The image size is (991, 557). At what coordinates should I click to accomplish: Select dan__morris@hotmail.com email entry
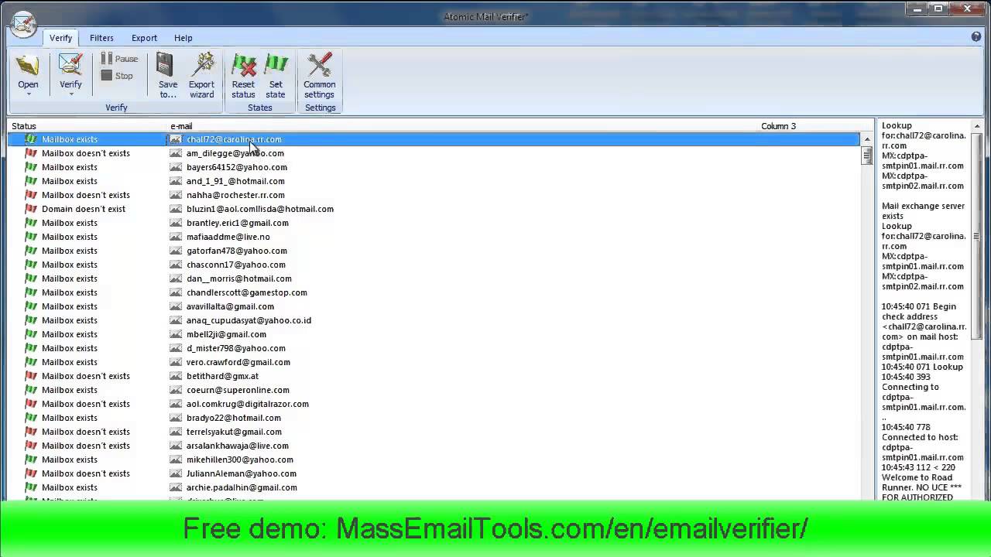pos(238,278)
